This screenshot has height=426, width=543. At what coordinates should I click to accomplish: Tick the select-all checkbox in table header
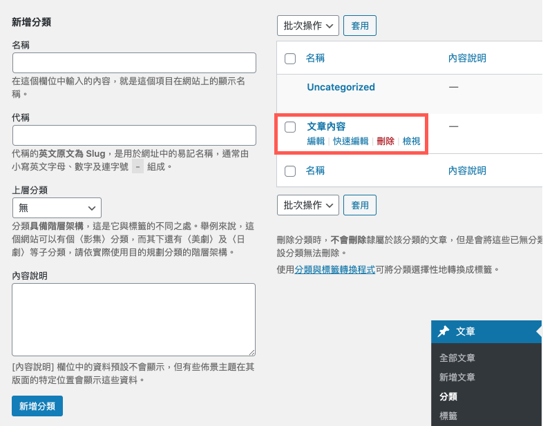290,59
